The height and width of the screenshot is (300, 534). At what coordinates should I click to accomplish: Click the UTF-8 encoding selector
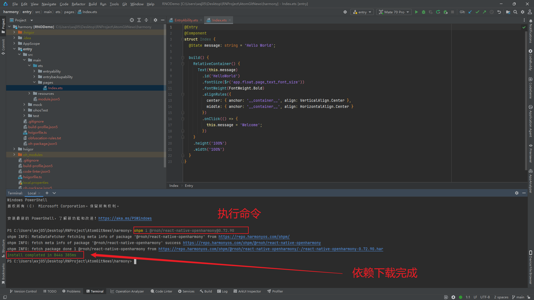485,297
